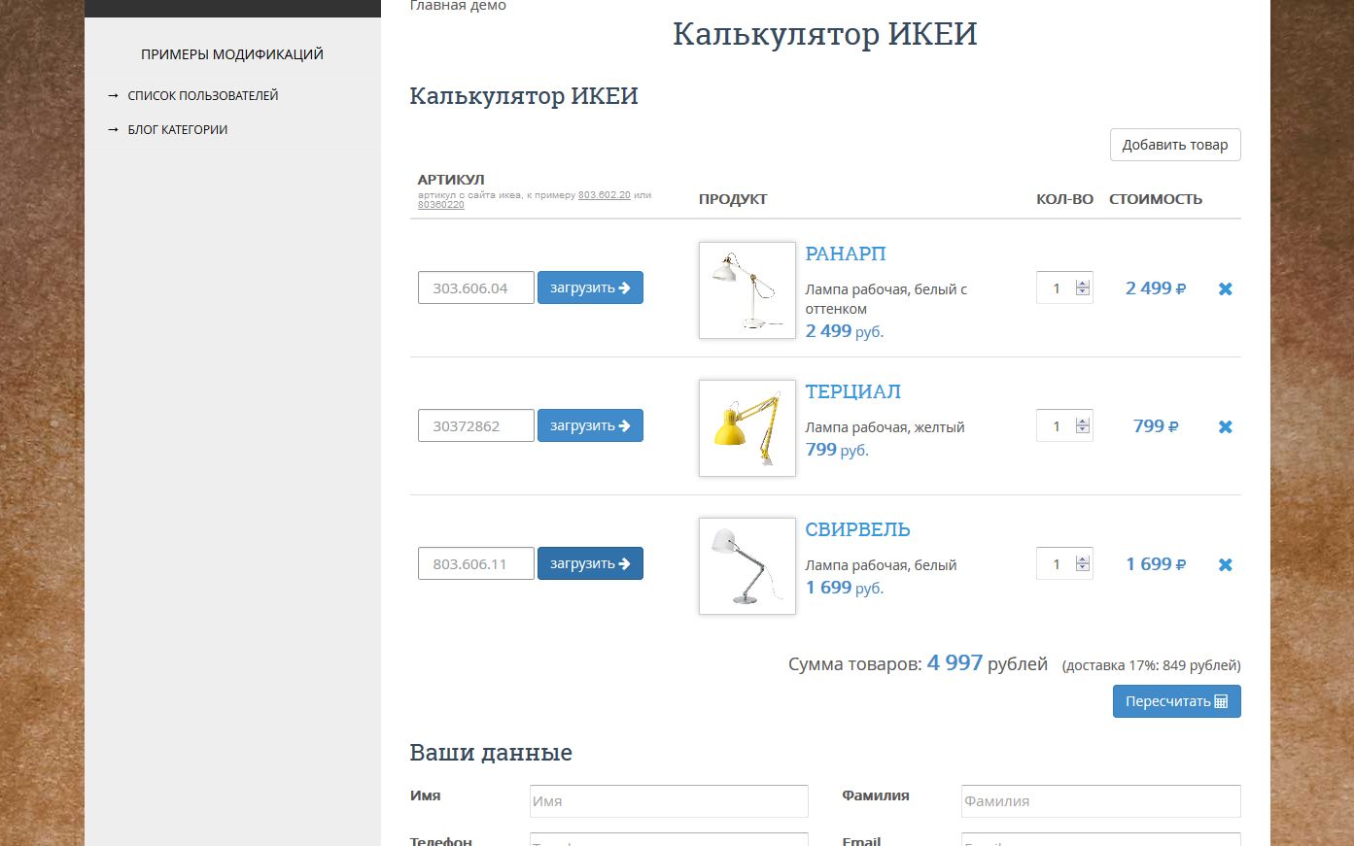
Task: Click the quantity number in the РАНАРП row
Action: pos(1057,288)
